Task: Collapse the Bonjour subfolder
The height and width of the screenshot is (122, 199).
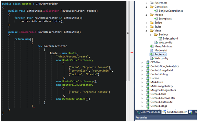Action: (151, 35)
